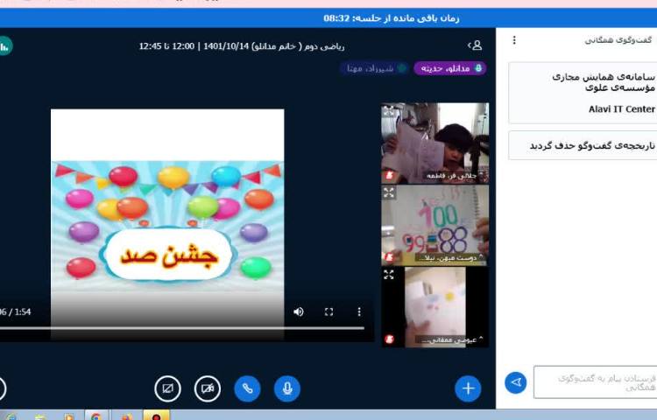Click the video time readout ending 1:54

tap(16, 311)
